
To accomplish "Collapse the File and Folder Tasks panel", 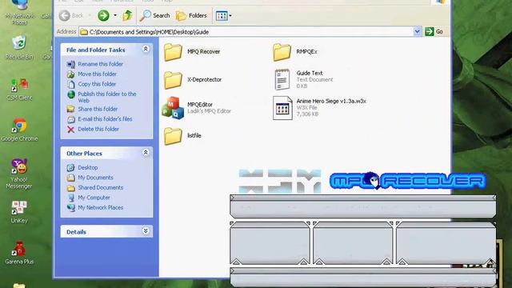I will tap(146, 49).
